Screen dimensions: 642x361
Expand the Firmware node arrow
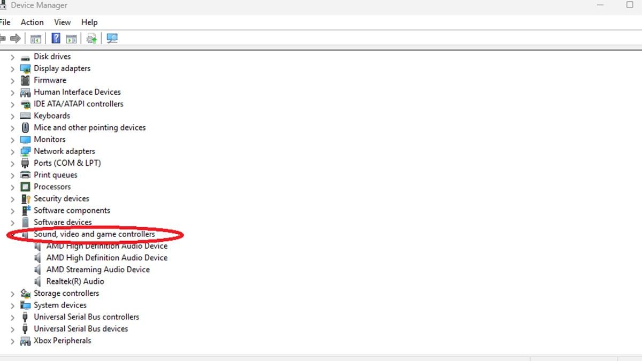pos(12,80)
